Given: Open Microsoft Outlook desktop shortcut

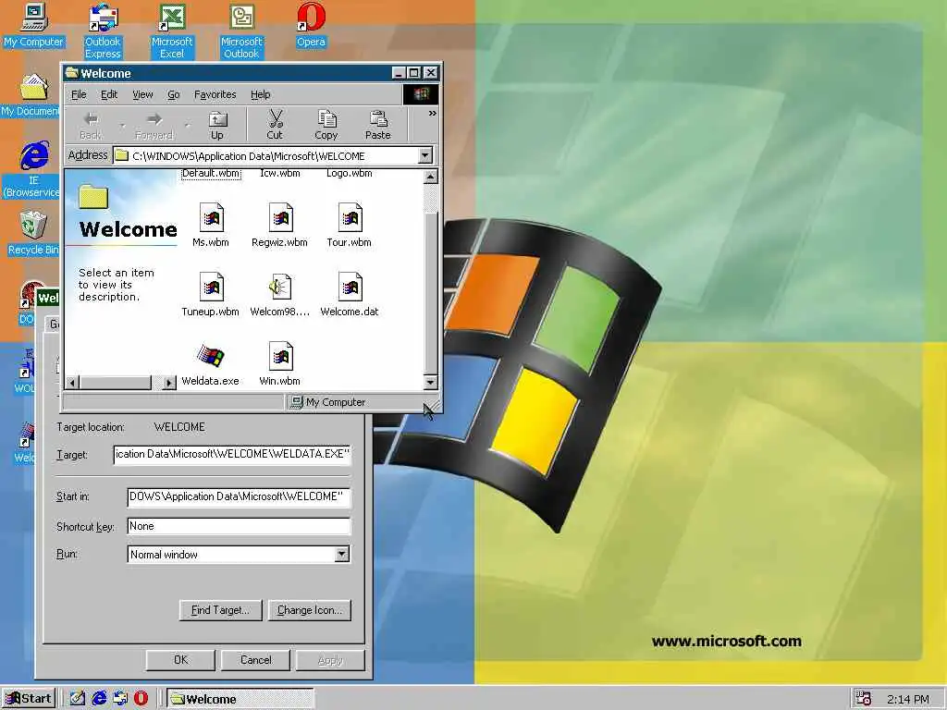Looking at the screenshot, I should [241, 31].
